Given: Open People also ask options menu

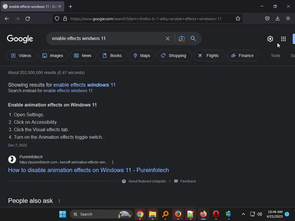Looking at the screenshot, I should [59, 201].
